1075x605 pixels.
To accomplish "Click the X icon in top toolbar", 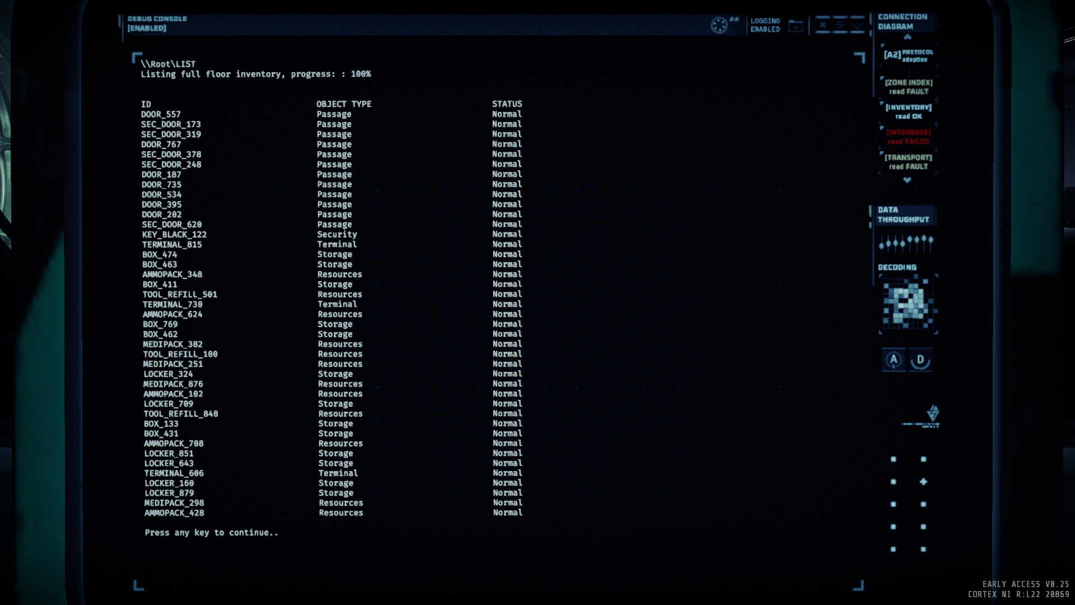I will point(823,25).
